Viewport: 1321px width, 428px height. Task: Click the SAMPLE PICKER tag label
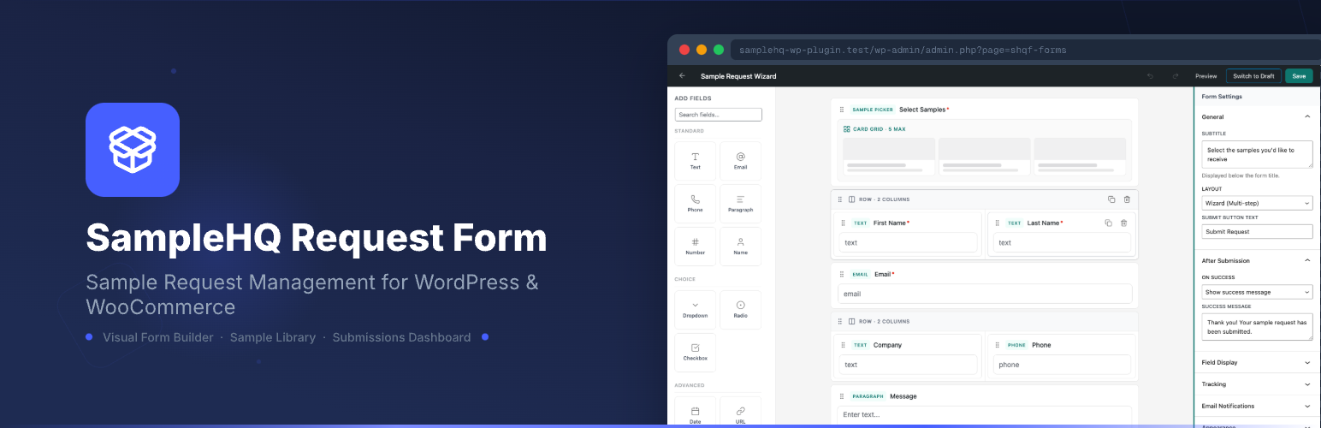tap(873, 110)
